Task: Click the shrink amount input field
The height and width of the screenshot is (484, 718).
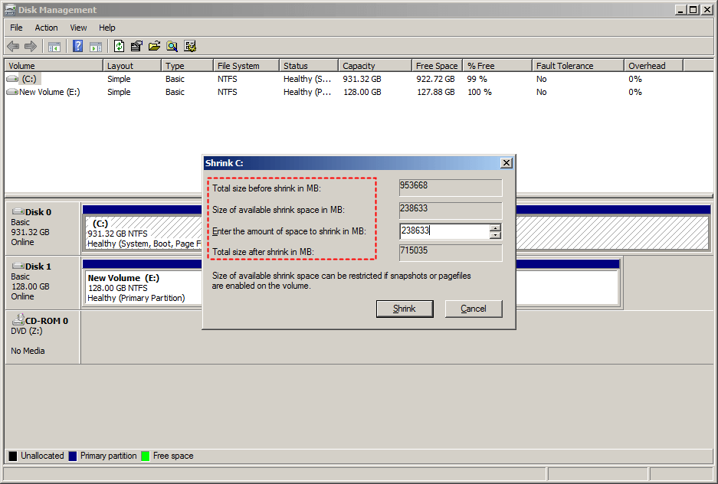Action: coord(444,231)
